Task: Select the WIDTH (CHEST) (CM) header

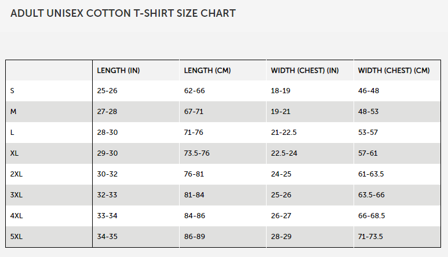Action: 394,71
